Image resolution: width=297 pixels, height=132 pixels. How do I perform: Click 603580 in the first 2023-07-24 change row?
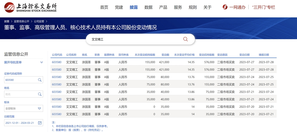[57, 77]
